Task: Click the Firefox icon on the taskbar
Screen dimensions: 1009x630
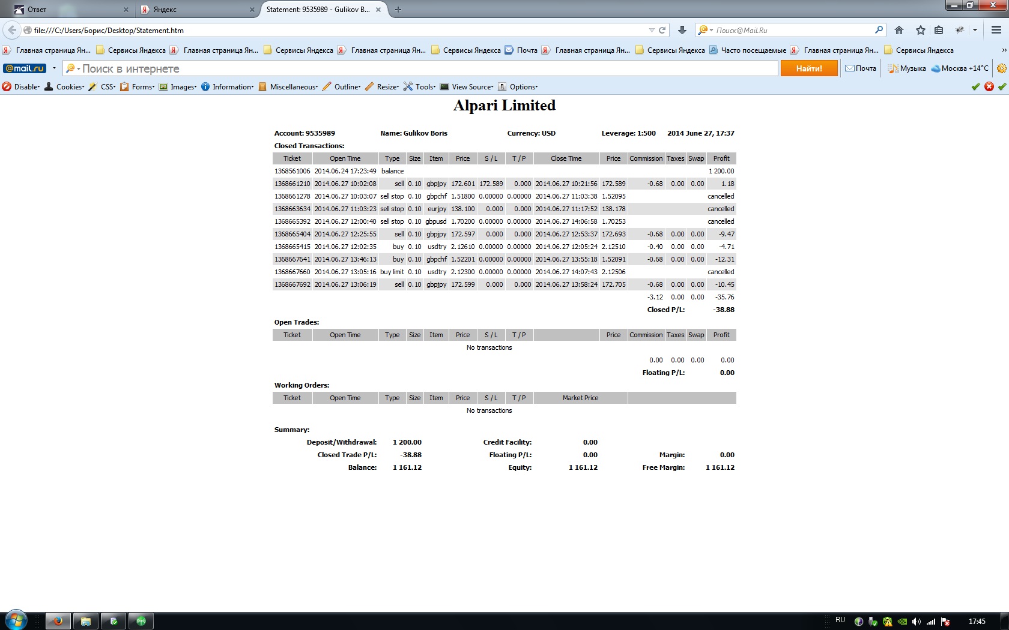Action: 58,621
